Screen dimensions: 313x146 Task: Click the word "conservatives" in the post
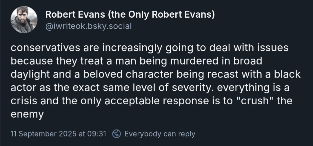tap(45, 48)
